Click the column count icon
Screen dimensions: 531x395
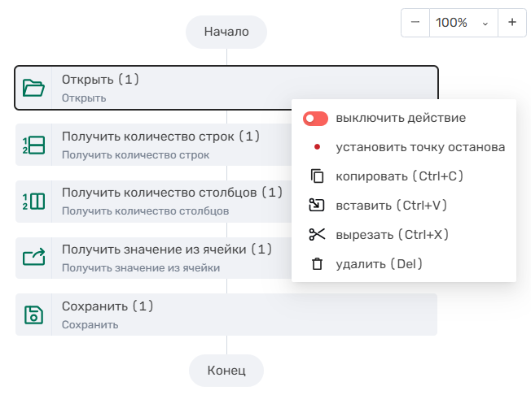click(33, 202)
